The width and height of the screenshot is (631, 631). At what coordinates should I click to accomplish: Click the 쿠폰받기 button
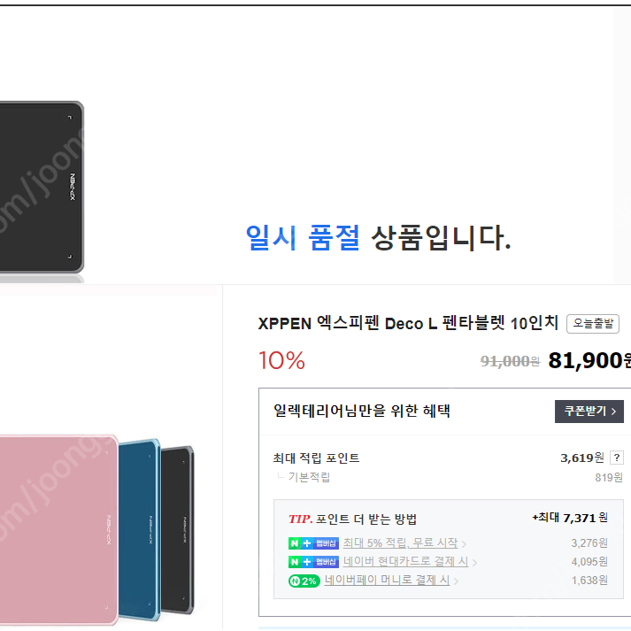[589, 412]
